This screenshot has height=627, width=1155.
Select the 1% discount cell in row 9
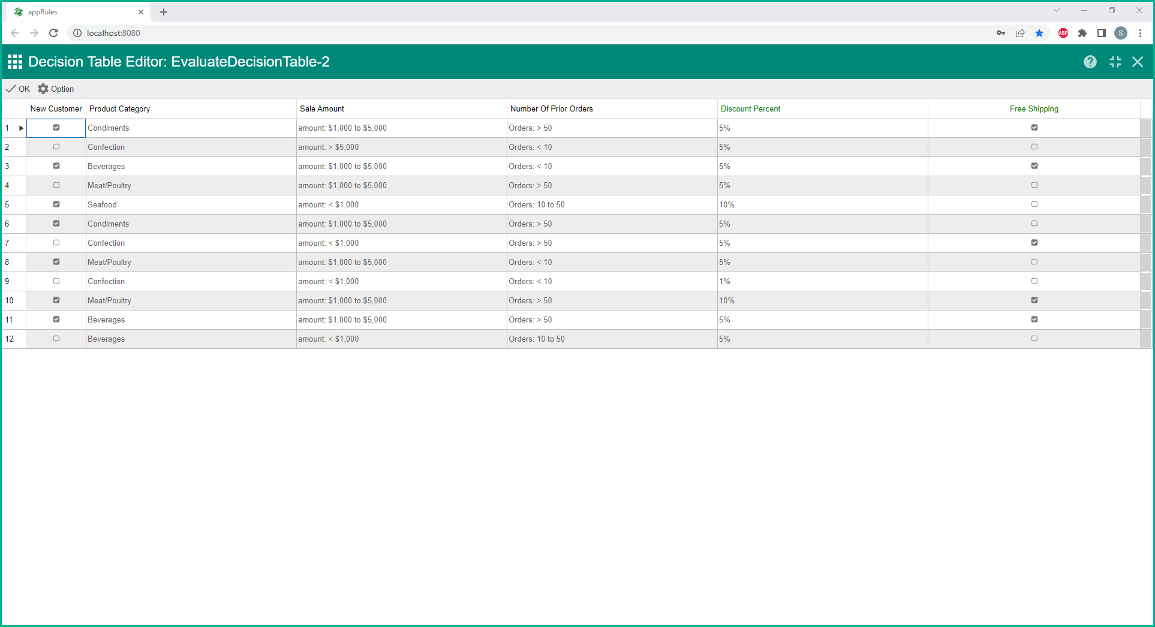click(x=823, y=281)
